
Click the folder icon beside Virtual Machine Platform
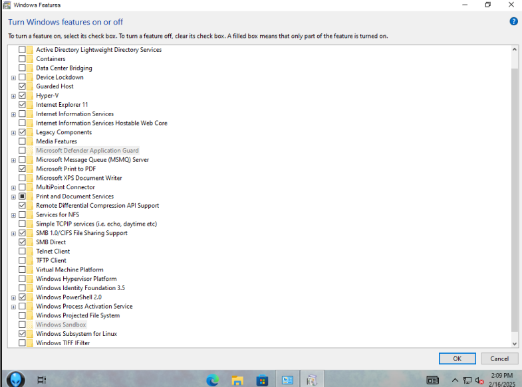pyautogui.click(x=30, y=270)
